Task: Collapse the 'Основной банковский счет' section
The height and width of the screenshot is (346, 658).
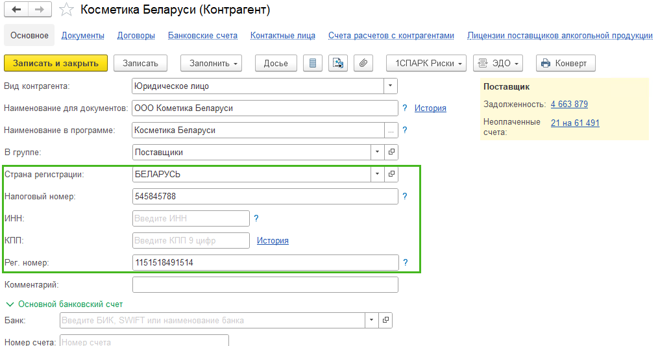Action: (x=10, y=304)
